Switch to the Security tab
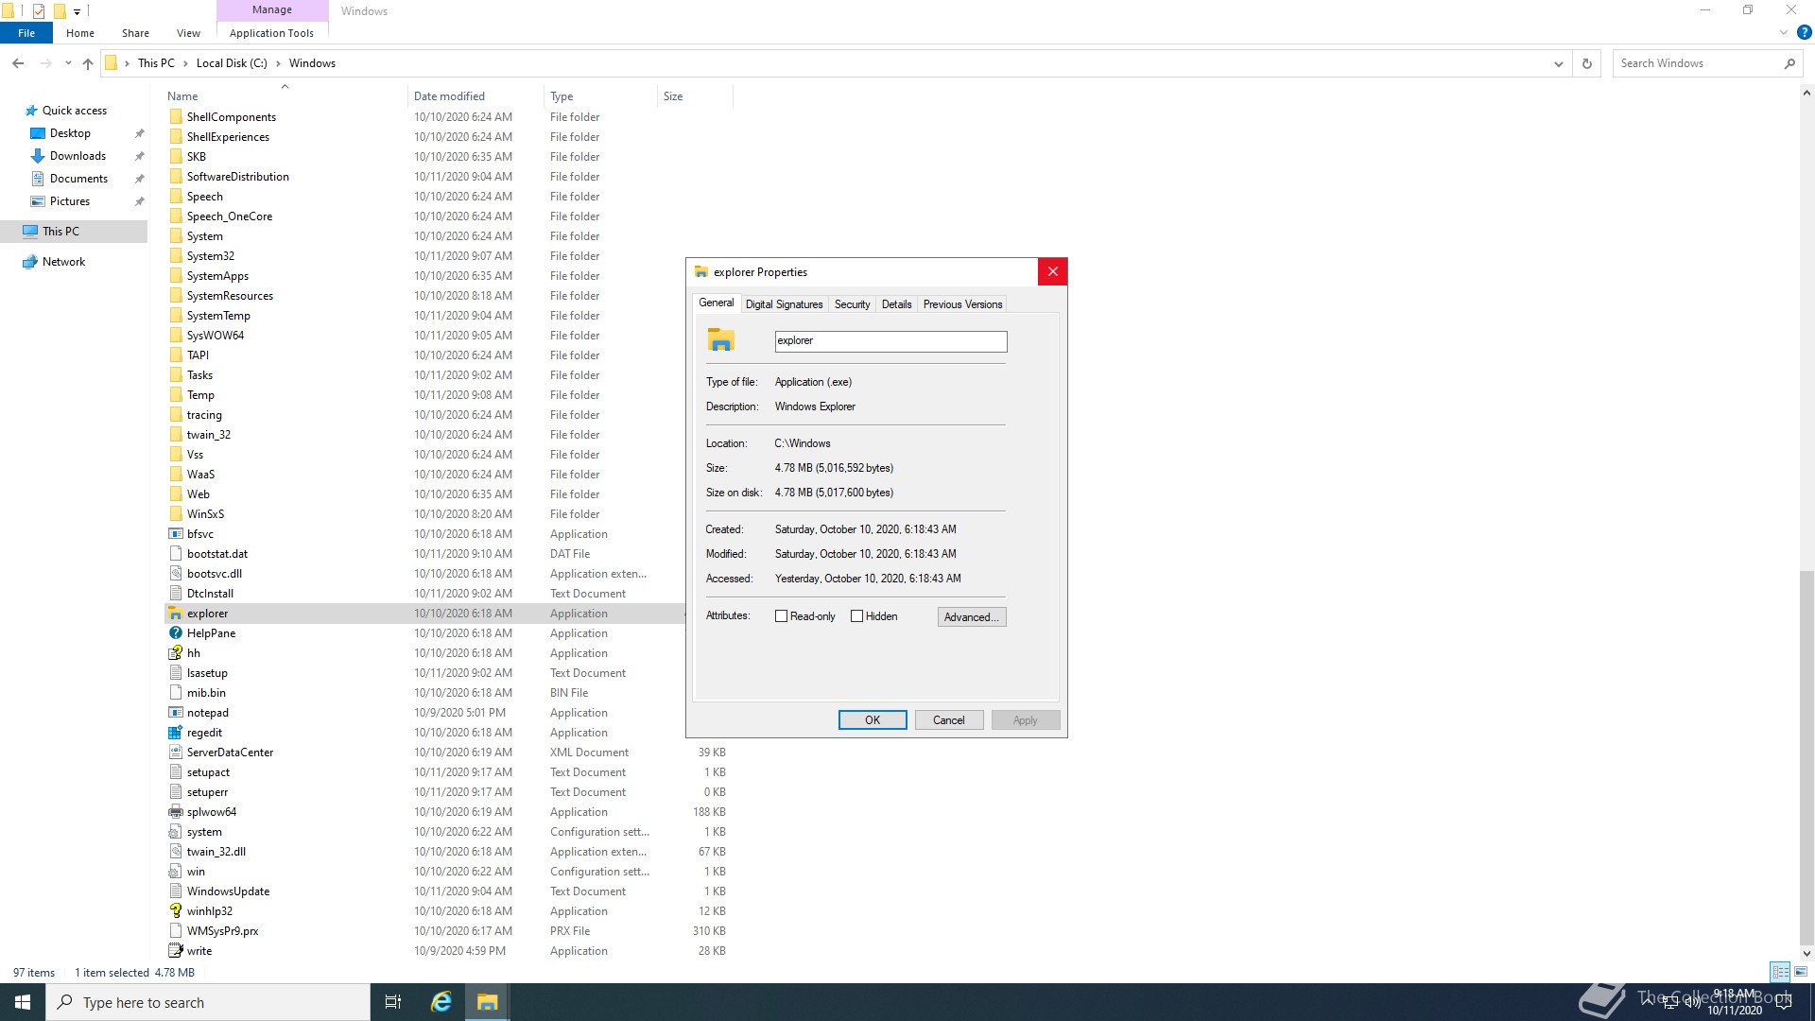Viewport: 1815px width, 1021px height. tap(852, 304)
